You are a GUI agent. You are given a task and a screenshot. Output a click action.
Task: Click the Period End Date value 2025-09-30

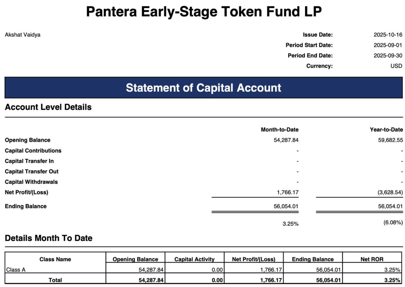tap(388, 55)
